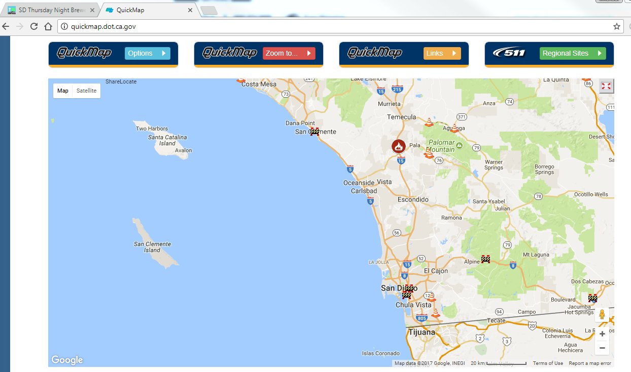Click the San Clemente Island label
The width and height of the screenshot is (631, 372).
(152, 247)
